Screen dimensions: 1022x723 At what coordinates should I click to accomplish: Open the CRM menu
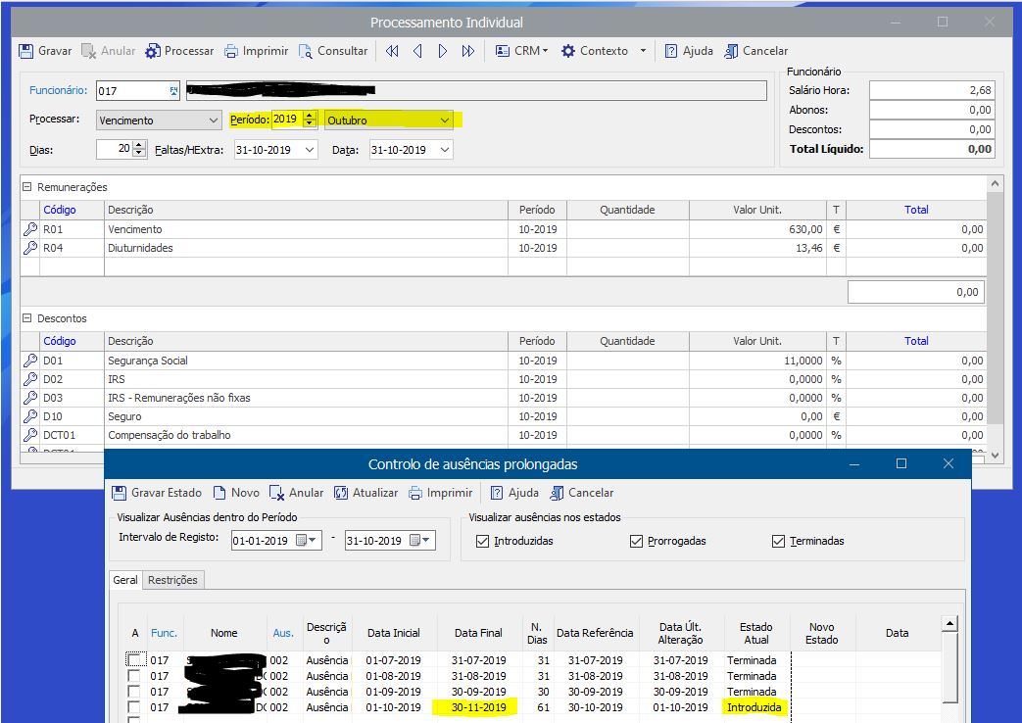pyautogui.click(x=520, y=51)
